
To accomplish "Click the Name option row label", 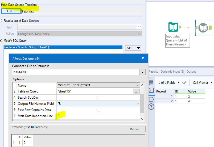I will [22, 86].
